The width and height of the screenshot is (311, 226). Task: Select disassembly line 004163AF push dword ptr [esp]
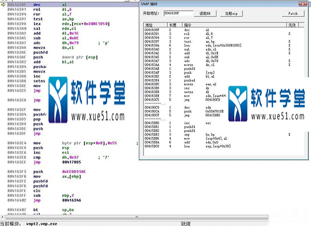pos(73,57)
